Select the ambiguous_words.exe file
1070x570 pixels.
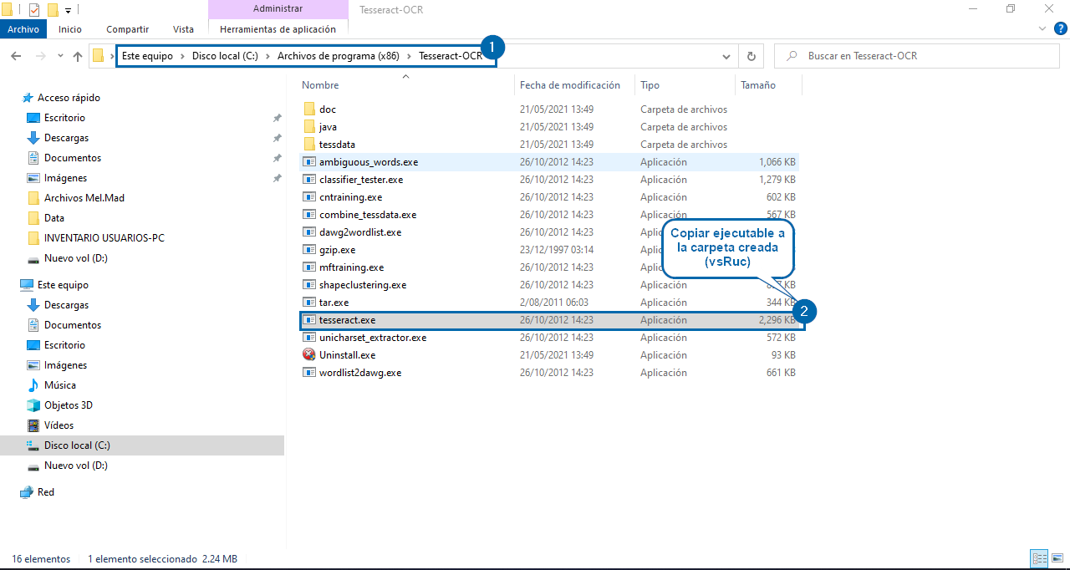point(549,162)
